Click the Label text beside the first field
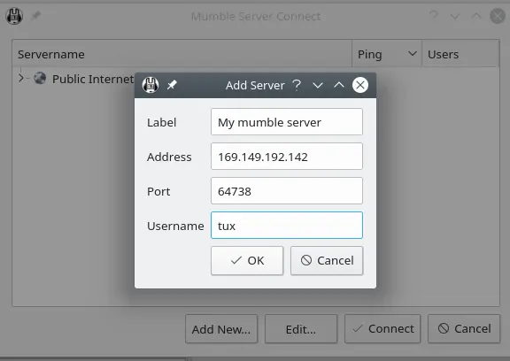This screenshot has width=510, height=361. (162, 122)
